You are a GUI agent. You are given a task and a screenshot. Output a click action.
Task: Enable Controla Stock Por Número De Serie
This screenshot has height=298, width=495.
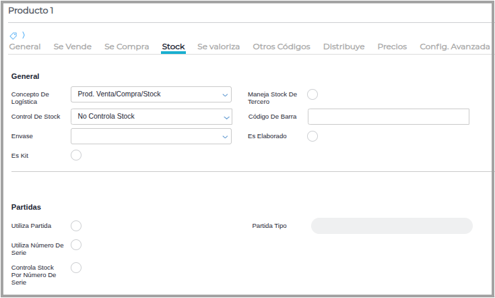click(76, 268)
